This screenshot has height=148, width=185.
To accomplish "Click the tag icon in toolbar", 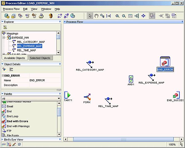I will point(20,16).
